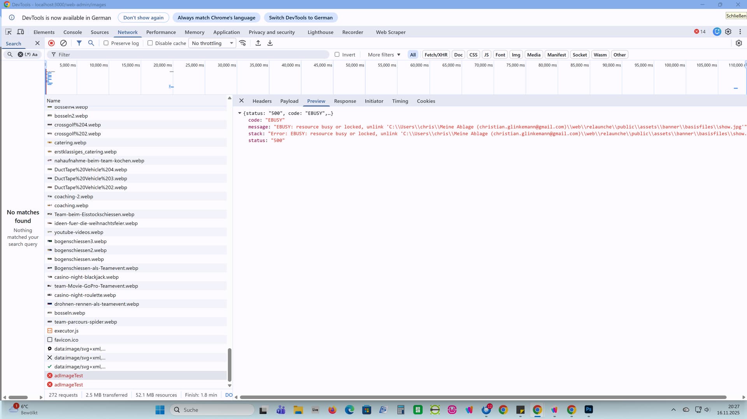
Task: Collapse the JSON response object triangle
Action: coord(240,113)
